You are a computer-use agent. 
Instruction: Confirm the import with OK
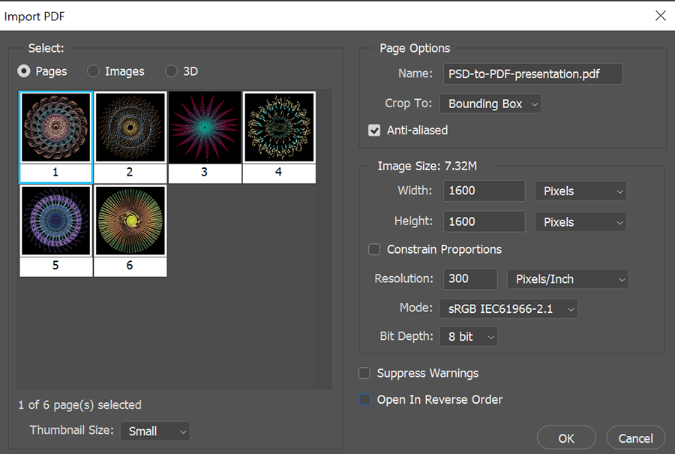pyautogui.click(x=566, y=437)
